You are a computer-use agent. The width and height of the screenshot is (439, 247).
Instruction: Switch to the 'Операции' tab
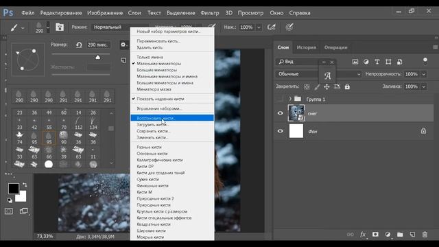pos(335,47)
